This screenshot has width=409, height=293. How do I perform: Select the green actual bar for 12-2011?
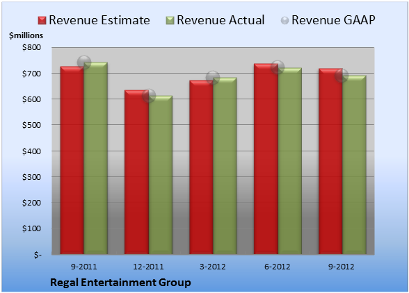[x=161, y=175]
